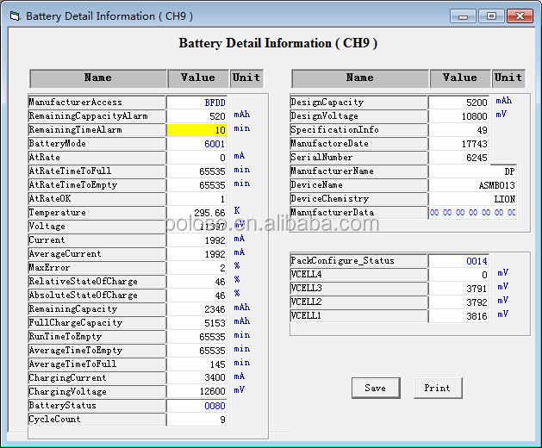542x448 pixels.
Task: Select the ChargingCurrent value 3400
Action: pyautogui.click(x=196, y=377)
